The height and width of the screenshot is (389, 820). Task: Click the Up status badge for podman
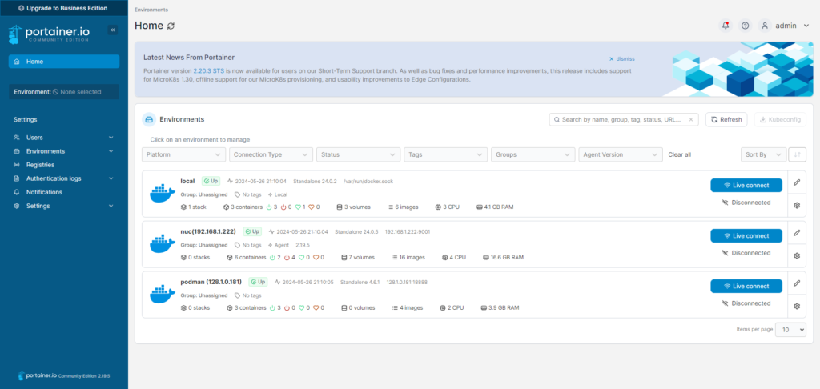point(258,282)
